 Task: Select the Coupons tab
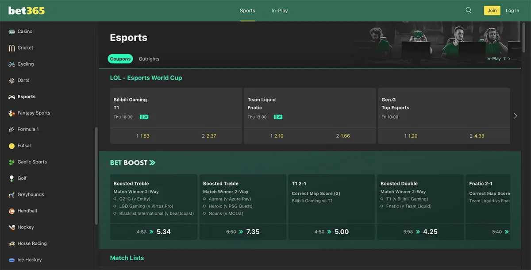pos(120,59)
